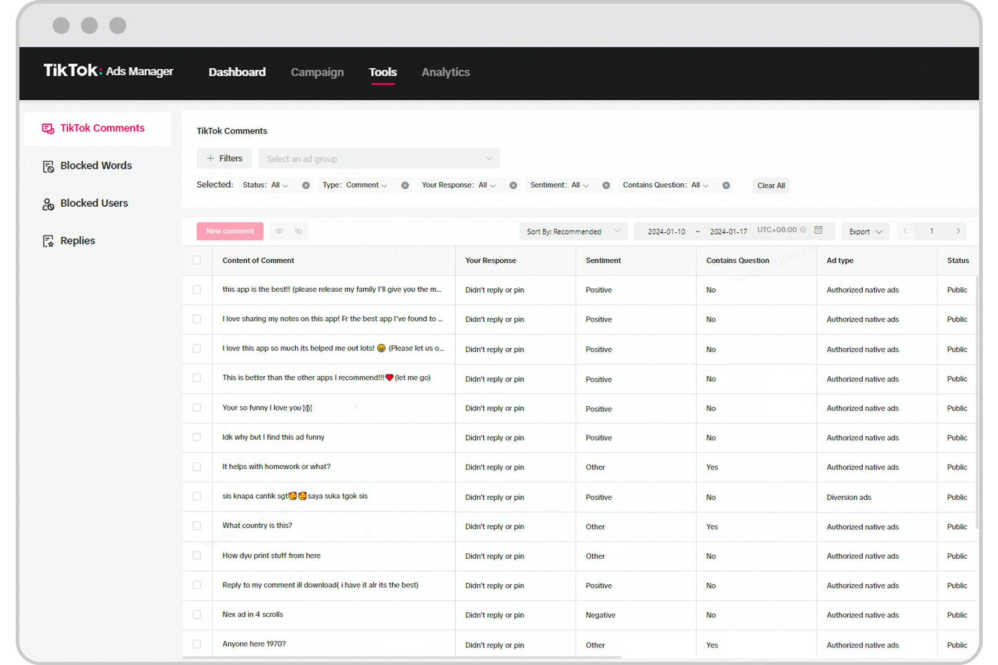Click the UTC timezone help icon

pos(803,230)
